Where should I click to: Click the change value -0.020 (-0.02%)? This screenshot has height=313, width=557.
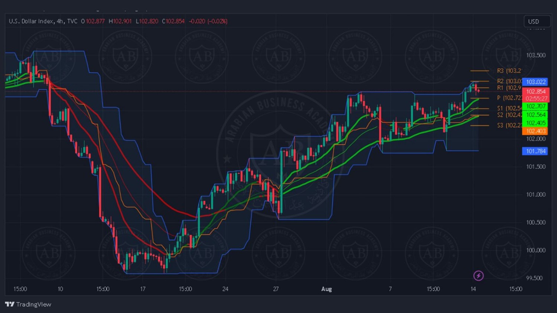pos(208,21)
